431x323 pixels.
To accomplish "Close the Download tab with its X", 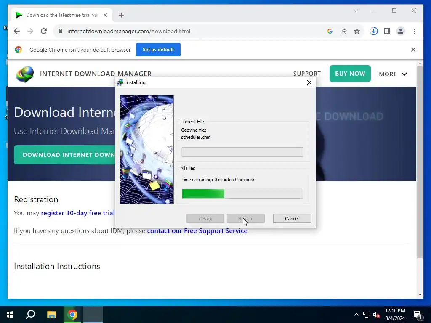I will (x=105, y=15).
